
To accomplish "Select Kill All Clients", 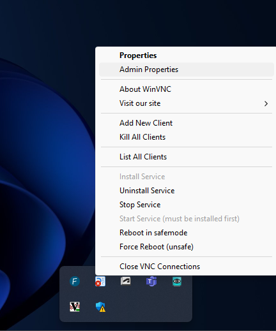I will coord(187,137).
